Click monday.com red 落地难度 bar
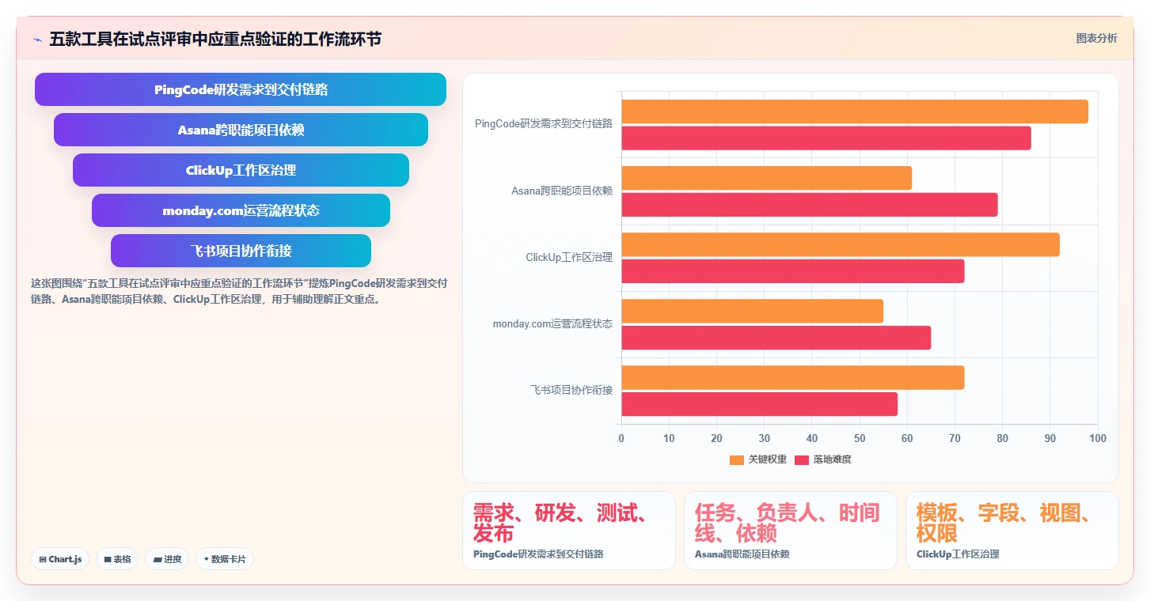The image size is (1150, 601). click(776, 338)
